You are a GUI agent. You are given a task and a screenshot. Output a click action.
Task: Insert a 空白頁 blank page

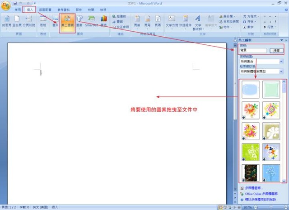click(17, 22)
